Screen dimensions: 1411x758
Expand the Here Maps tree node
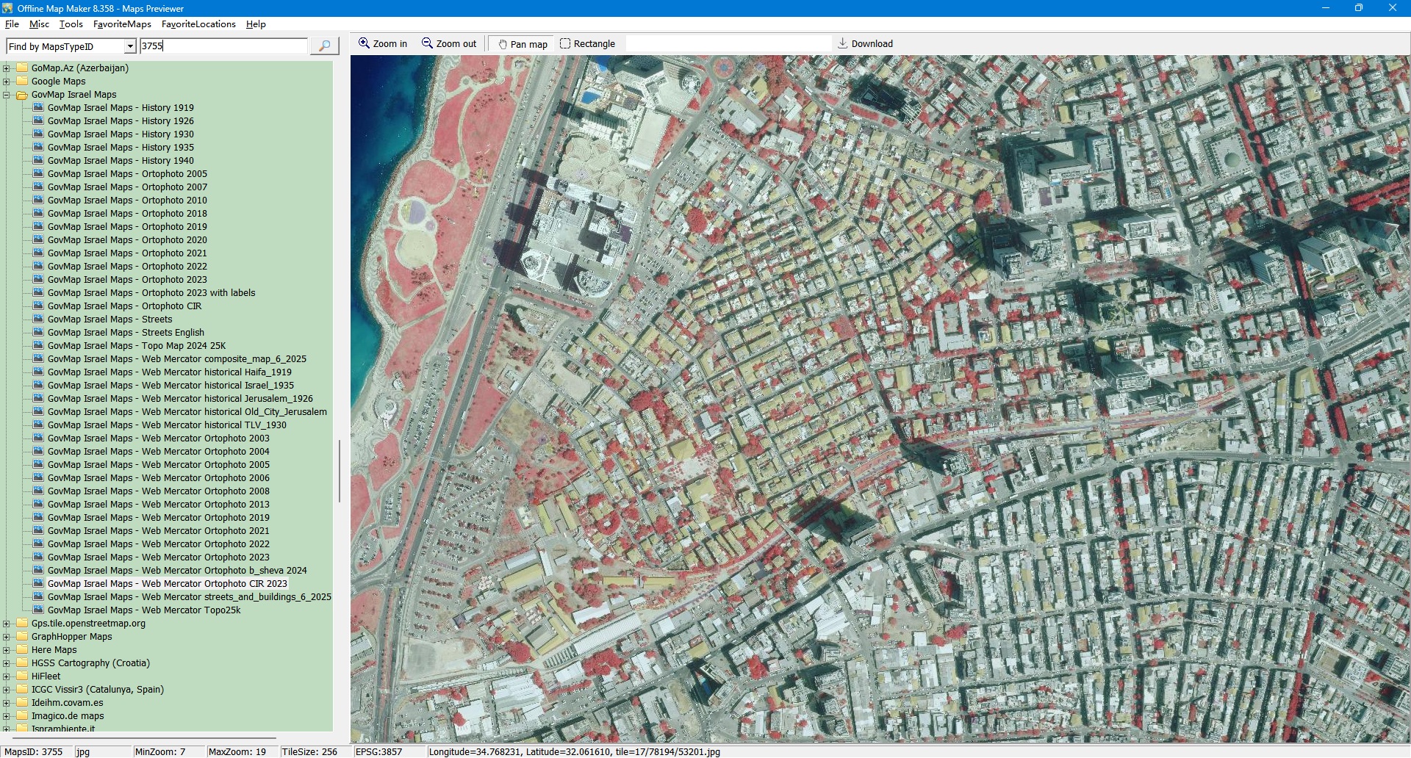coord(7,650)
